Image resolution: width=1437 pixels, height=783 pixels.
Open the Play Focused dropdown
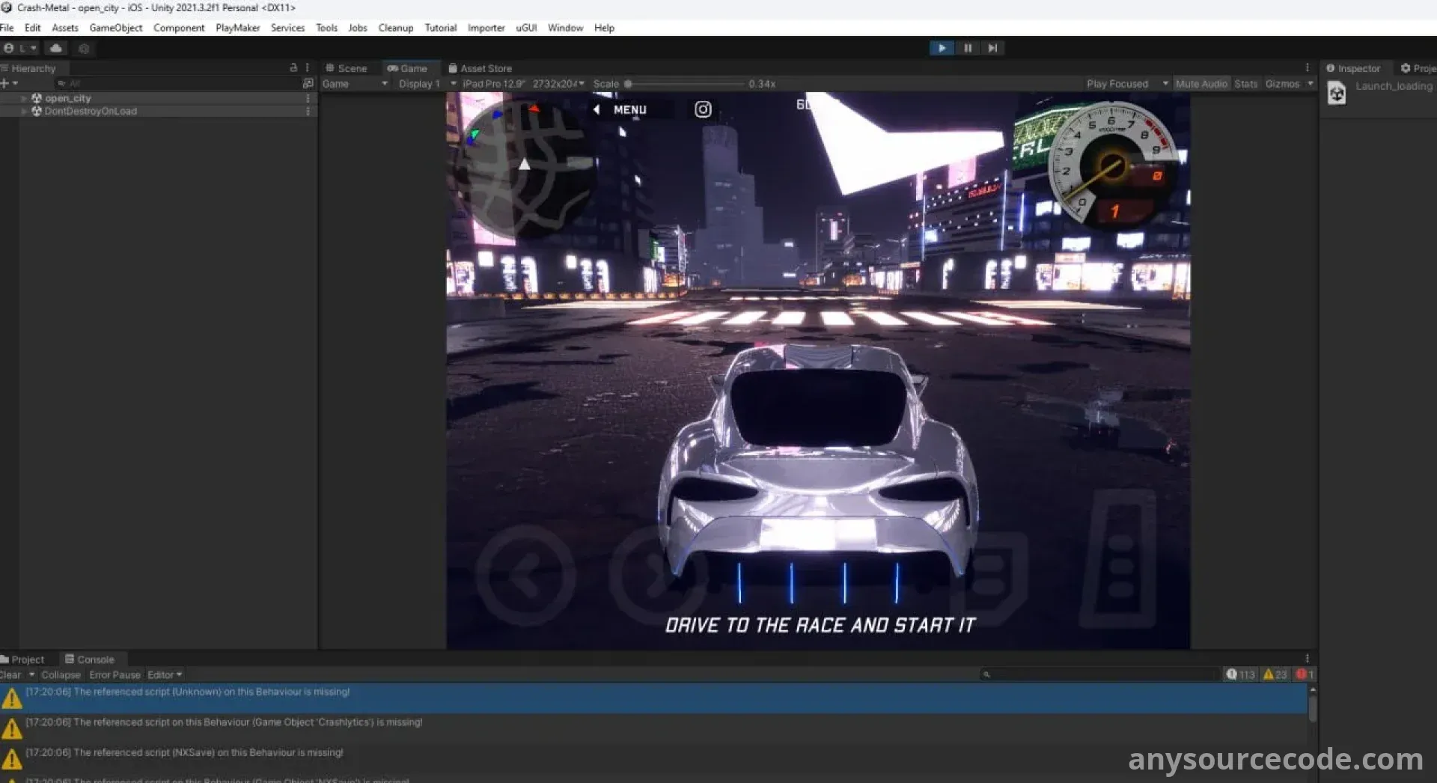1127,84
